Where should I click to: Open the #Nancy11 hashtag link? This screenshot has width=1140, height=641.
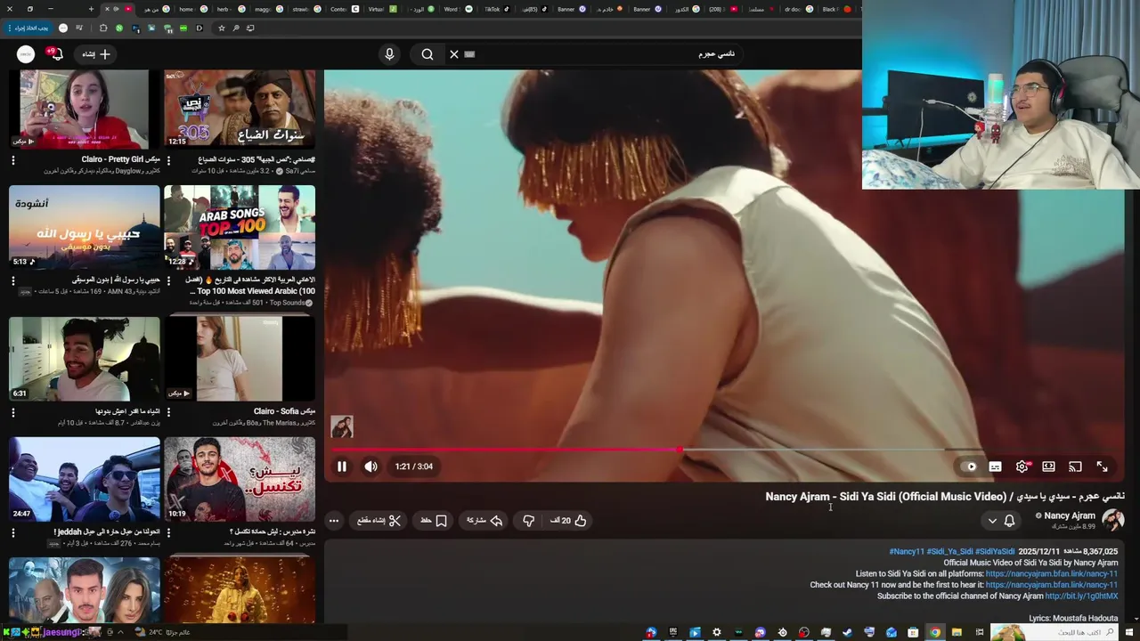tap(907, 552)
